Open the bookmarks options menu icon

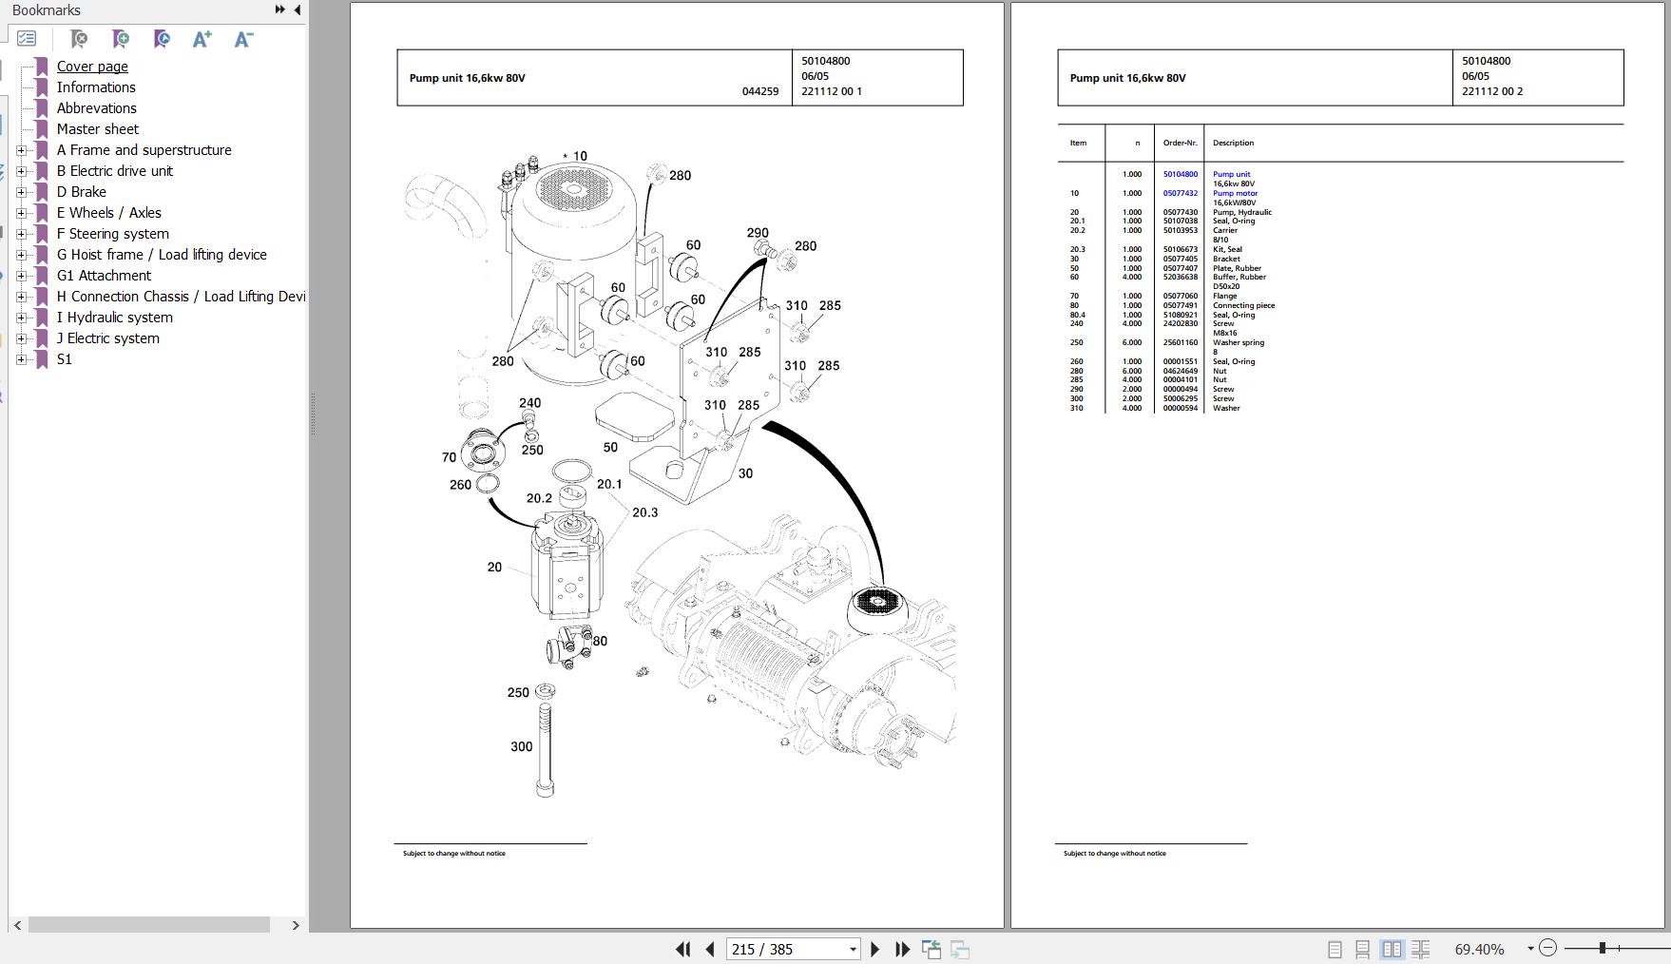pyautogui.click(x=27, y=39)
